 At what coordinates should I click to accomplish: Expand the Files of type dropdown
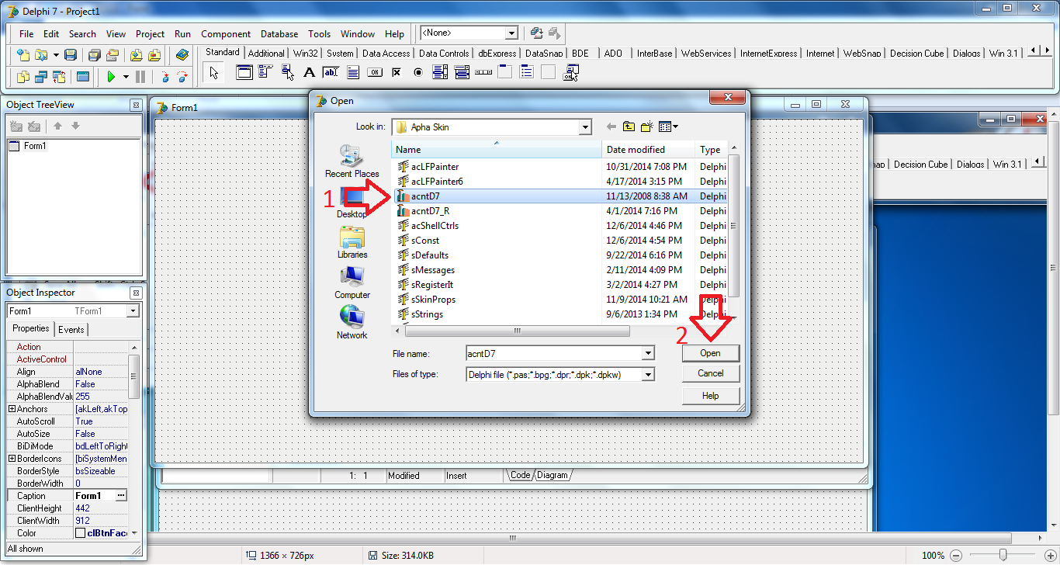click(649, 374)
